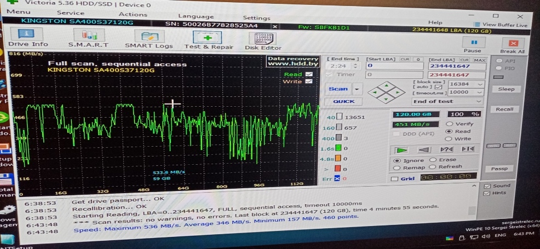Click the green 1.6s block indicator

tap(338, 148)
